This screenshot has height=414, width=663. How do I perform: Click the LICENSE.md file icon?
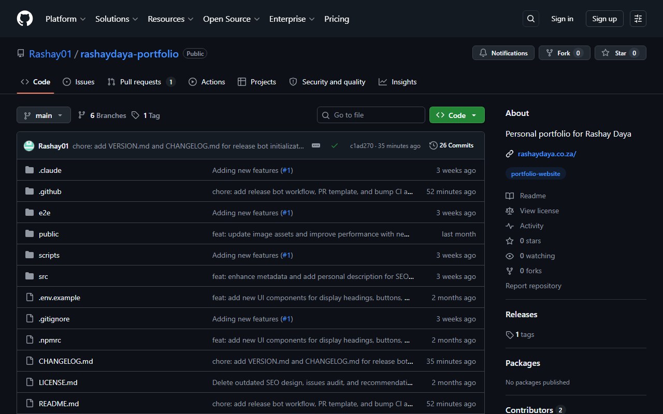click(x=30, y=382)
